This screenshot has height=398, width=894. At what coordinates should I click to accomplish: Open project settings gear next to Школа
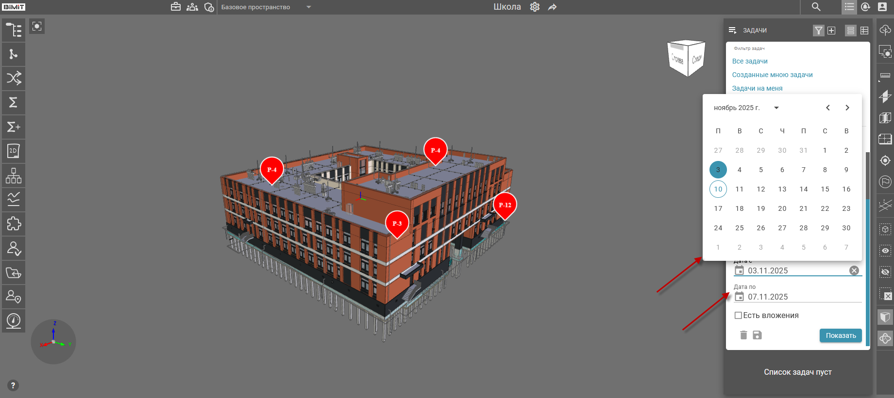pos(535,7)
